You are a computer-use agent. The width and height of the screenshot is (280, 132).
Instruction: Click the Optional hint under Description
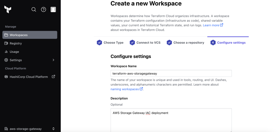pyautogui.click(x=116, y=105)
